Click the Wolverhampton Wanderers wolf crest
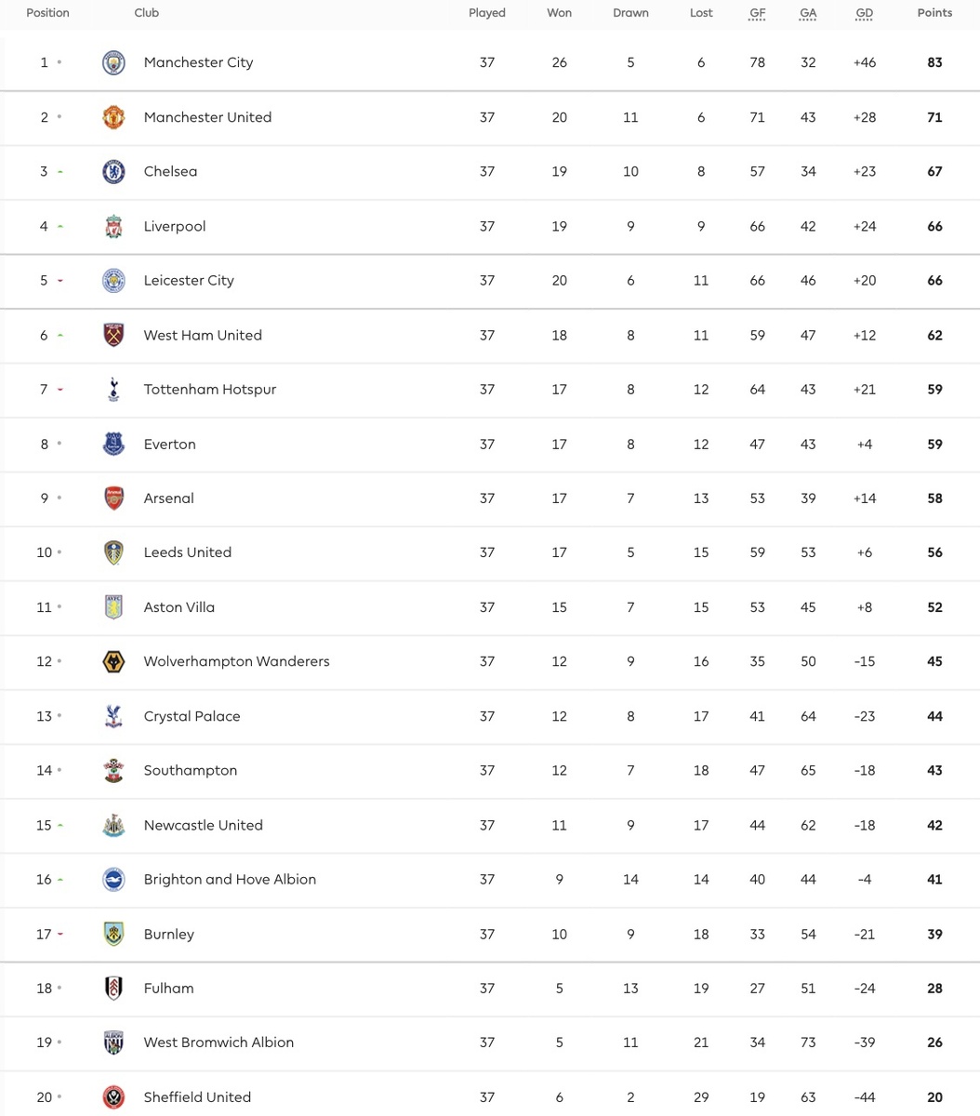This screenshot has height=1116, width=980. (113, 661)
